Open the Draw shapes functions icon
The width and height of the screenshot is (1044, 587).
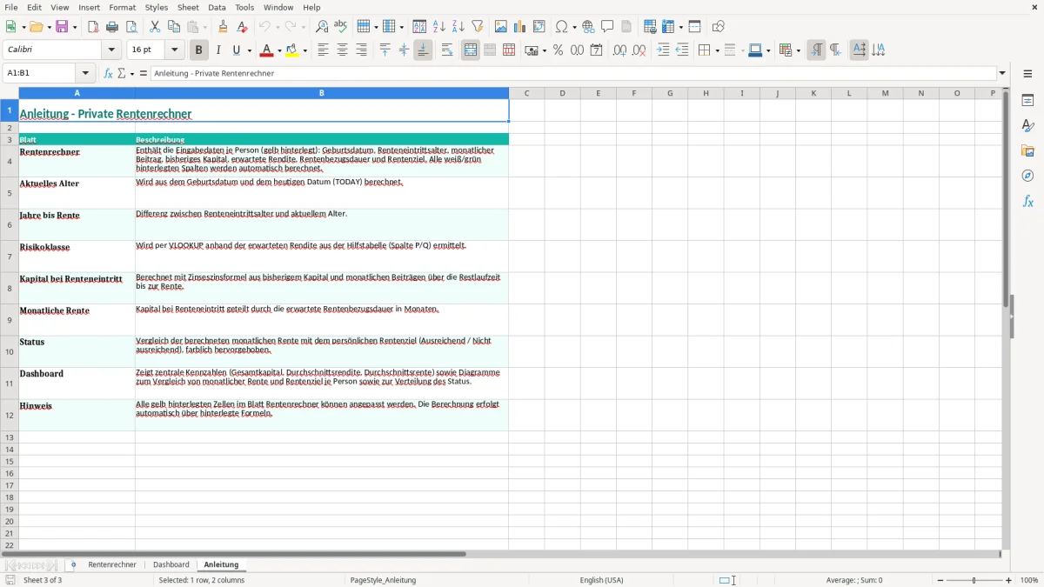[x=719, y=27]
